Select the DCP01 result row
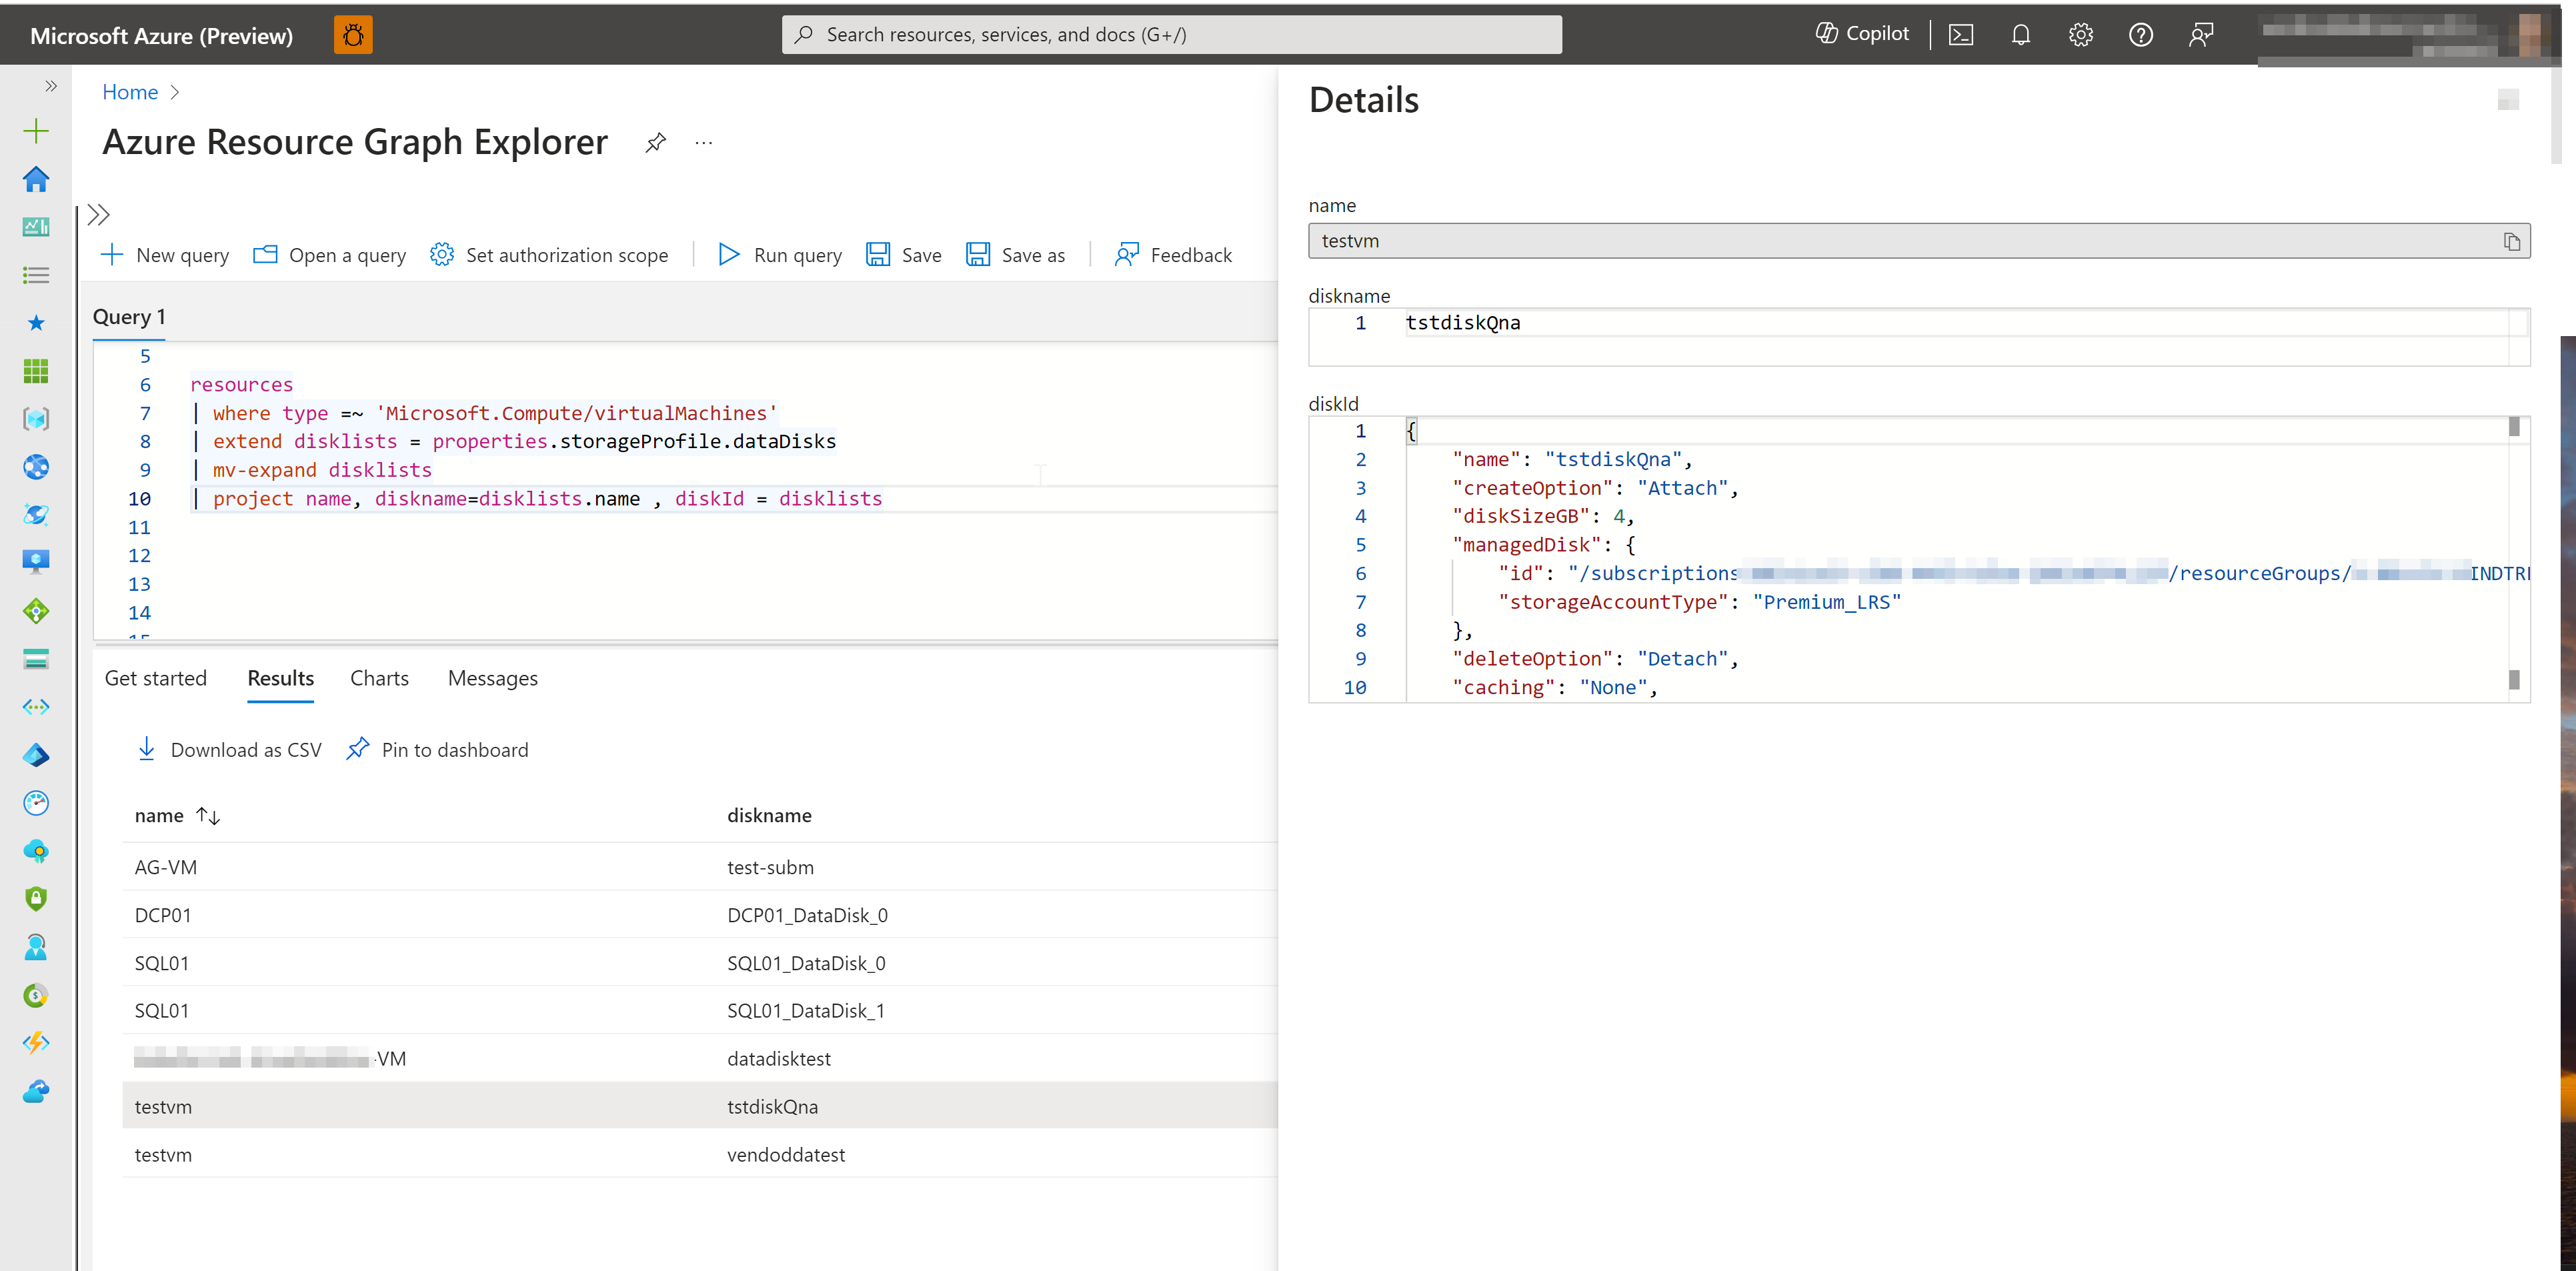 (x=700, y=915)
